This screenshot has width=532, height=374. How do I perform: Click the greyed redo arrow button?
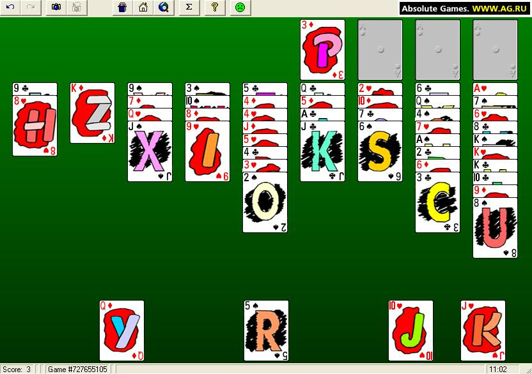click(x=31, y=8)
